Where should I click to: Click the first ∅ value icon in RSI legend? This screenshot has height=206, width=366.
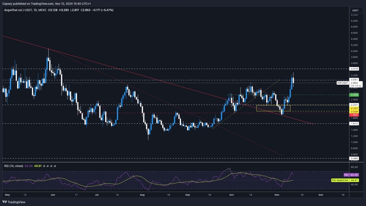pos(44,166)
